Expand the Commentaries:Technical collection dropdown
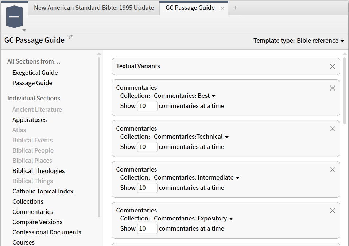Viewport: 349px width, 246px height. pyautogui.click(x=227, y=137)
